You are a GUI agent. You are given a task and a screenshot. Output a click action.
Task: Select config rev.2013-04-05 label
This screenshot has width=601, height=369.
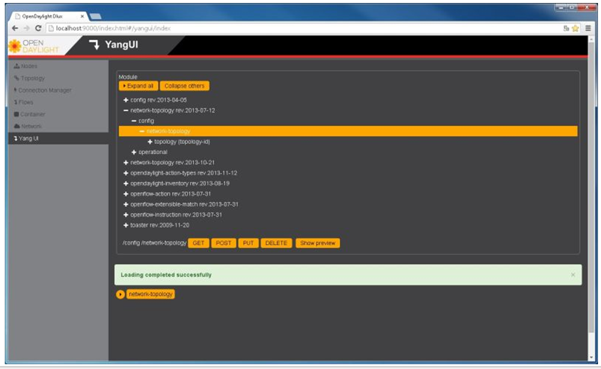pyautogui.click(x=158, y=100)
